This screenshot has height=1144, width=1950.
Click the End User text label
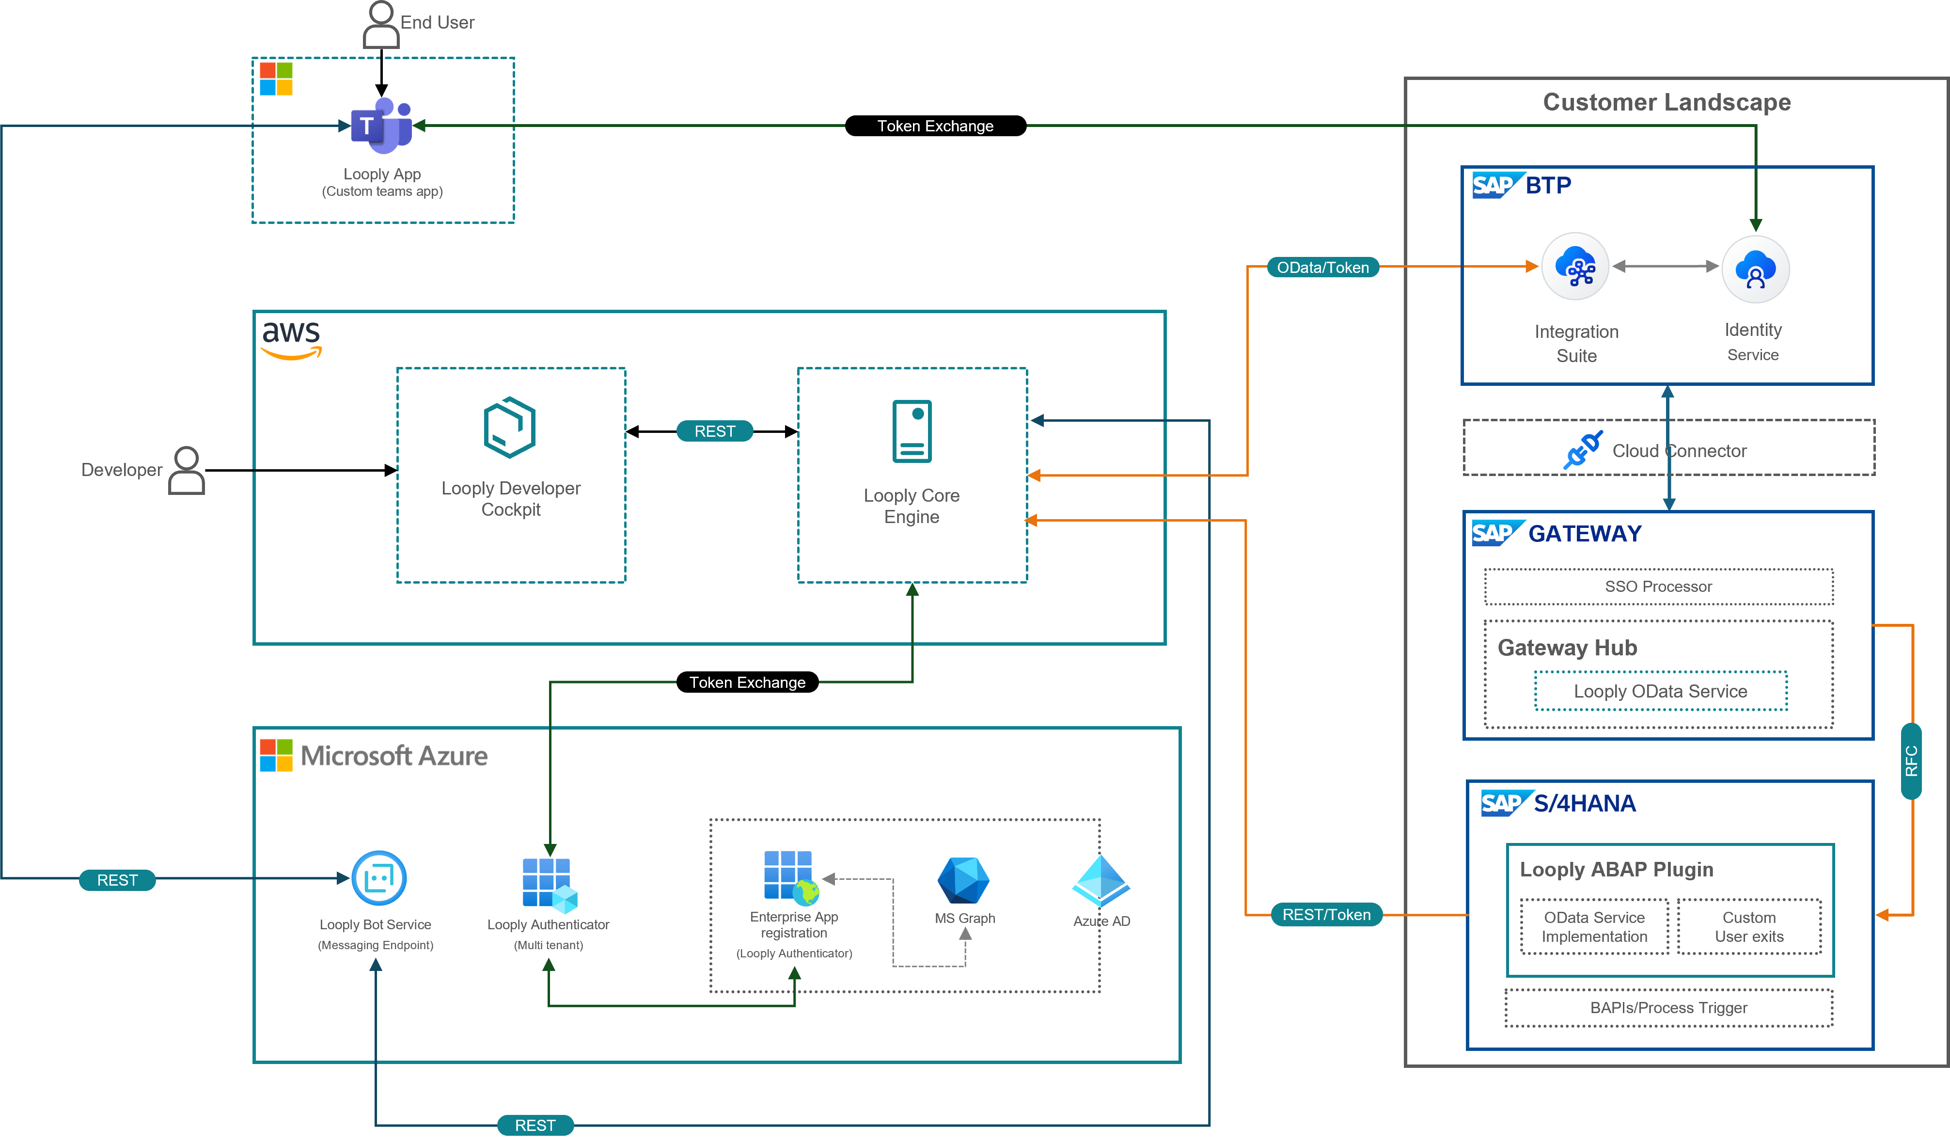coord(437,22)
